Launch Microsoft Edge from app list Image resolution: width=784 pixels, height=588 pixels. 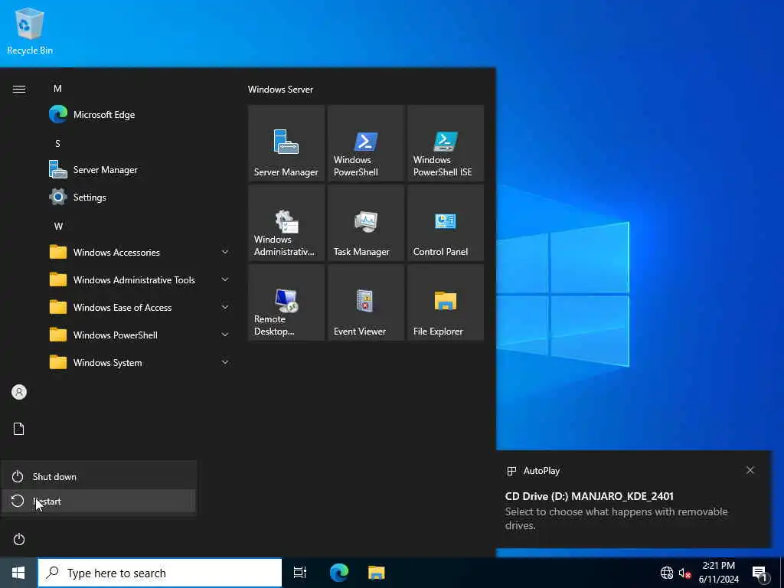139,115
